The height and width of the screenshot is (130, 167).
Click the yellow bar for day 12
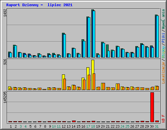click(63, 82)
